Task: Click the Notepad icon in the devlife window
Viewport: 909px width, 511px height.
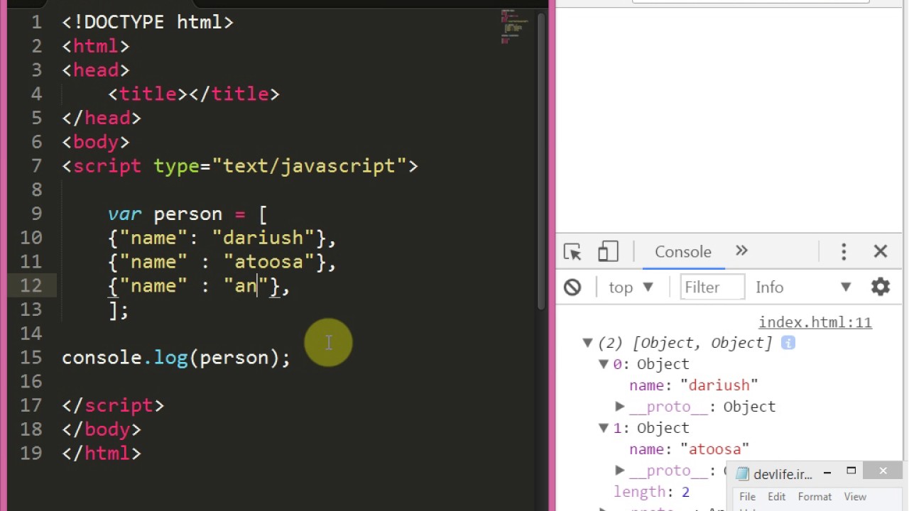Action: pos(743,474)
